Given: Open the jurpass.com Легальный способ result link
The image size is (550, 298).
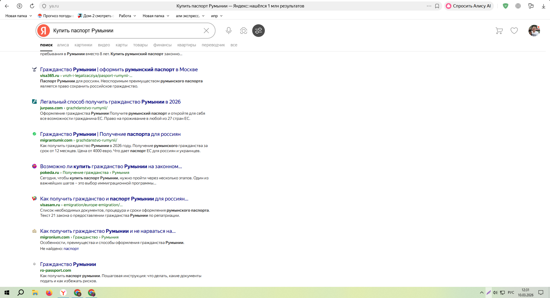Looking at the screenshot, I should tap(110, 102).
